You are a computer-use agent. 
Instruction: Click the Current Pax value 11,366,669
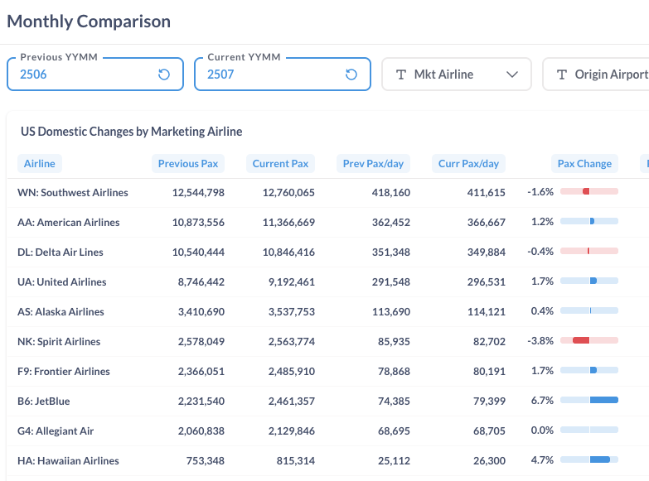pyautogui.click(x=288, y=222)
